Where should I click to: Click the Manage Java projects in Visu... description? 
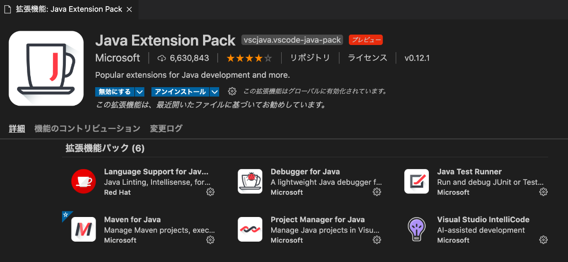click(326, 230)
